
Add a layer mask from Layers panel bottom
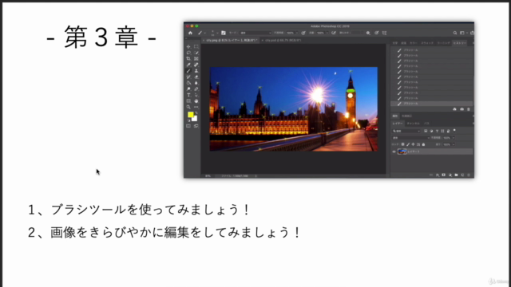pos(444,175)
